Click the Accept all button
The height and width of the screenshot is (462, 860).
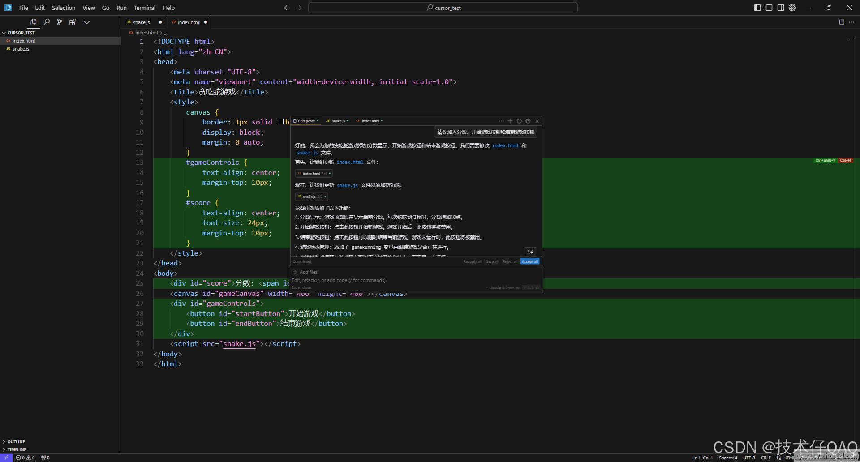coord(530,261)
